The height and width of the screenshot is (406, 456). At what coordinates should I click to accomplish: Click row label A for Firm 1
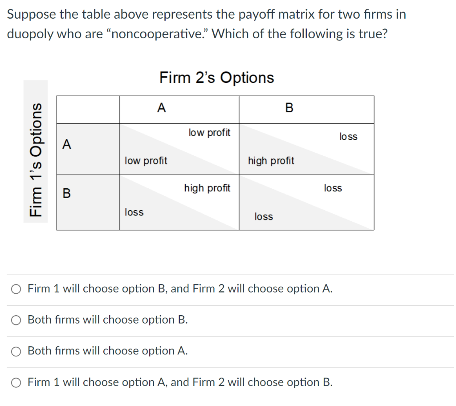(x=66, y=144)
